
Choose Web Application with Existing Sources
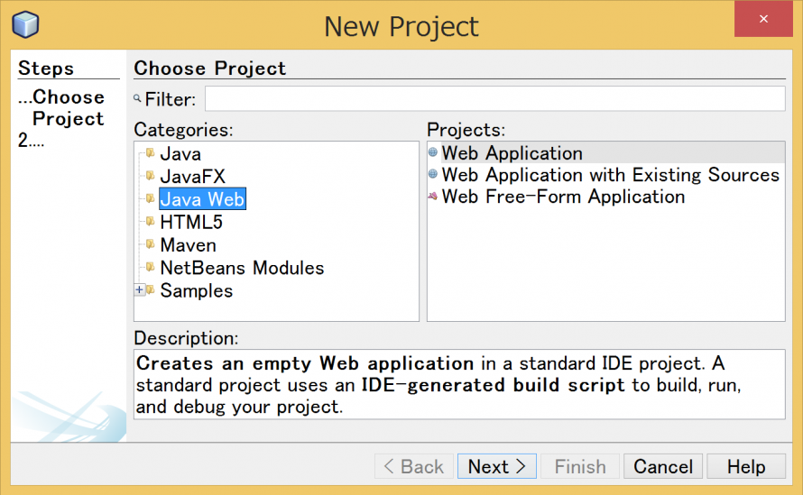tap(610, 175)
